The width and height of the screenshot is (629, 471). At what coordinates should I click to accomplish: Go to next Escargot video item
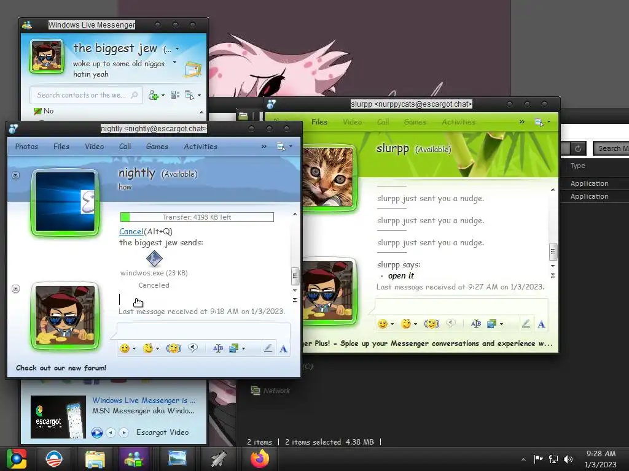click(124, 432)
